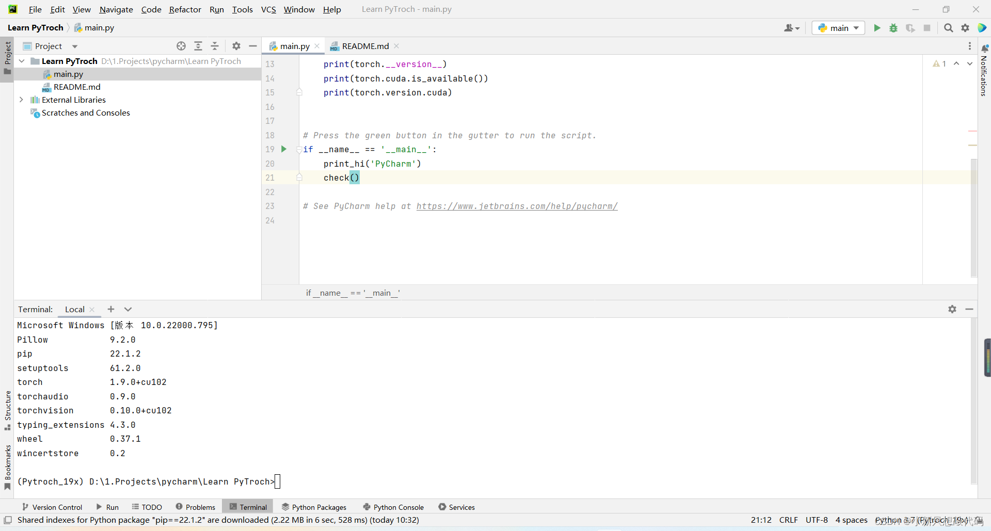The width and height of the screenshot is (991, 531).
Task: Open Search Everywhere magnifier icon
Action: coord(949,28)
